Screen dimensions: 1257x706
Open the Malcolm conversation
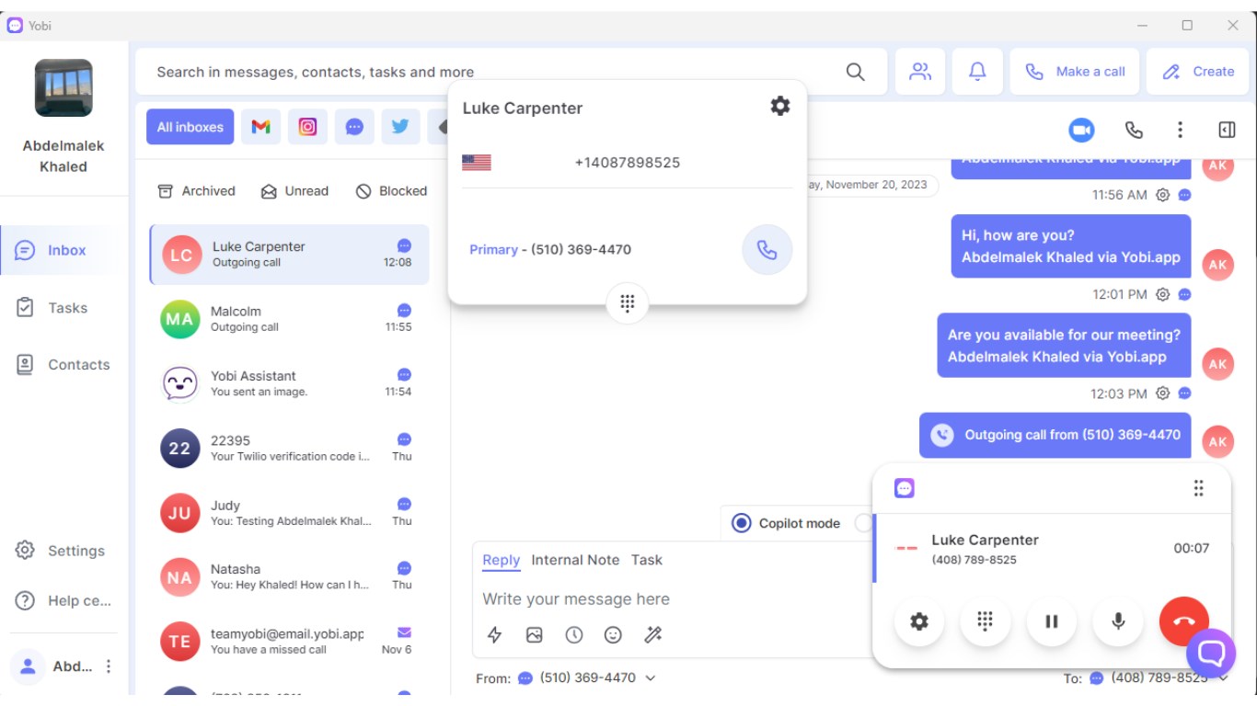point(289,319)
